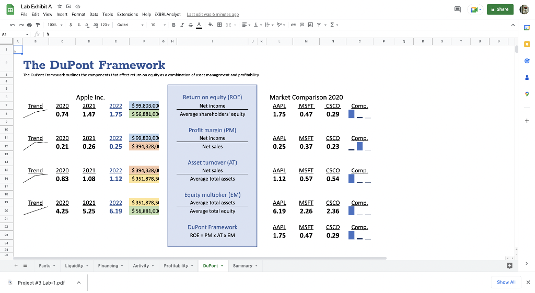Screen dimensions: 535x293
Task: Toggle italic formatting
Action: (182, 25)
